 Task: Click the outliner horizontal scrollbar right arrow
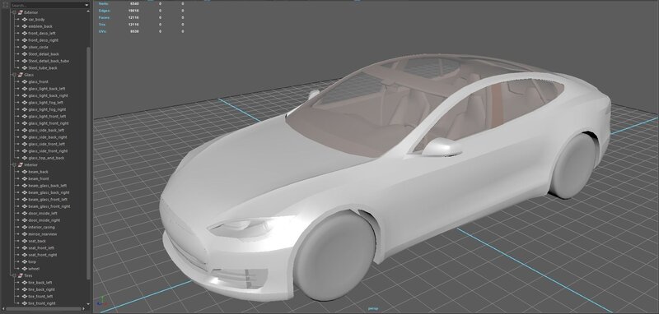83,309
